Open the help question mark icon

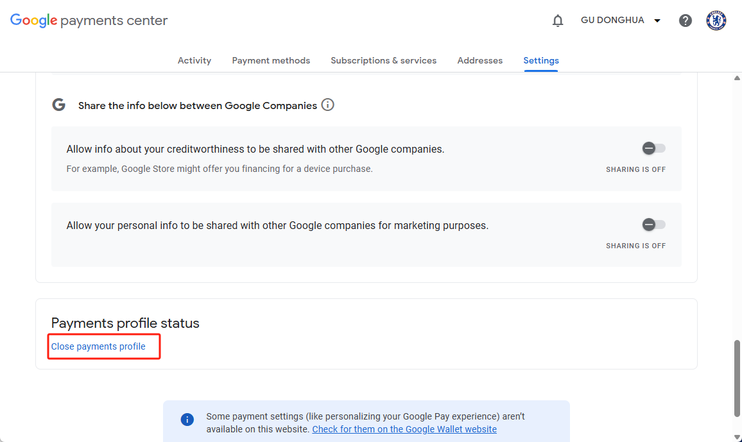click(686, 21)
